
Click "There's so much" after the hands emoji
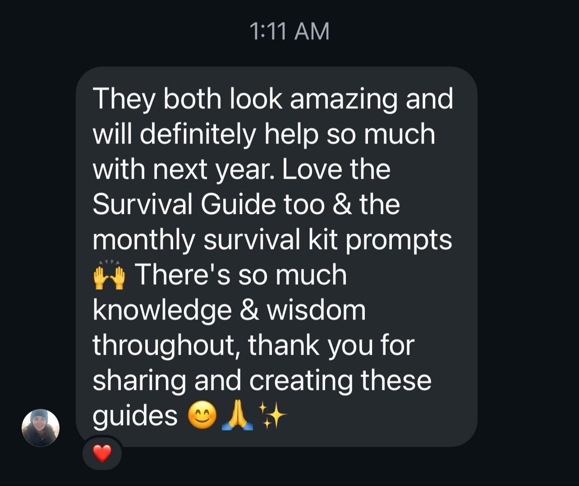pyautogui.click(x=241, y=275)
